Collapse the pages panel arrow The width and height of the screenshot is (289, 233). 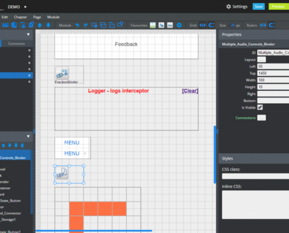pyautogui.click(x=28, y=34)
